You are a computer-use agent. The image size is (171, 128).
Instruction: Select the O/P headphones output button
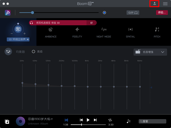[133, 13]
